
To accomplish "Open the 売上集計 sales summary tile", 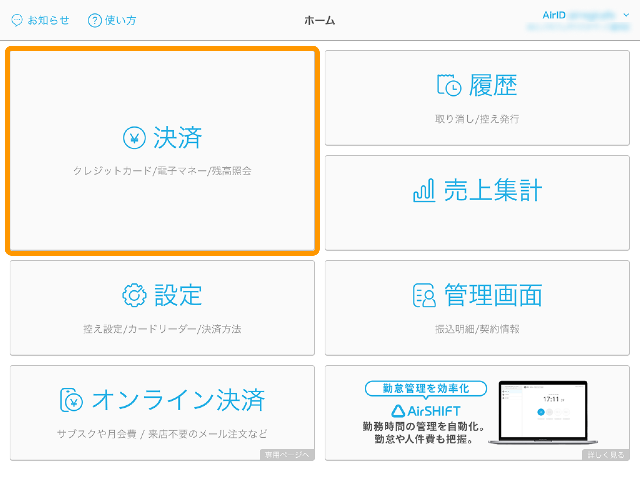I will coord(477,203).
